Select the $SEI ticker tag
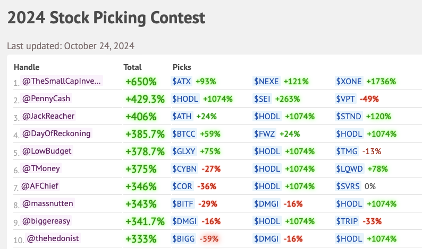This screenshot has width=422, height=249. coord(262,99)
